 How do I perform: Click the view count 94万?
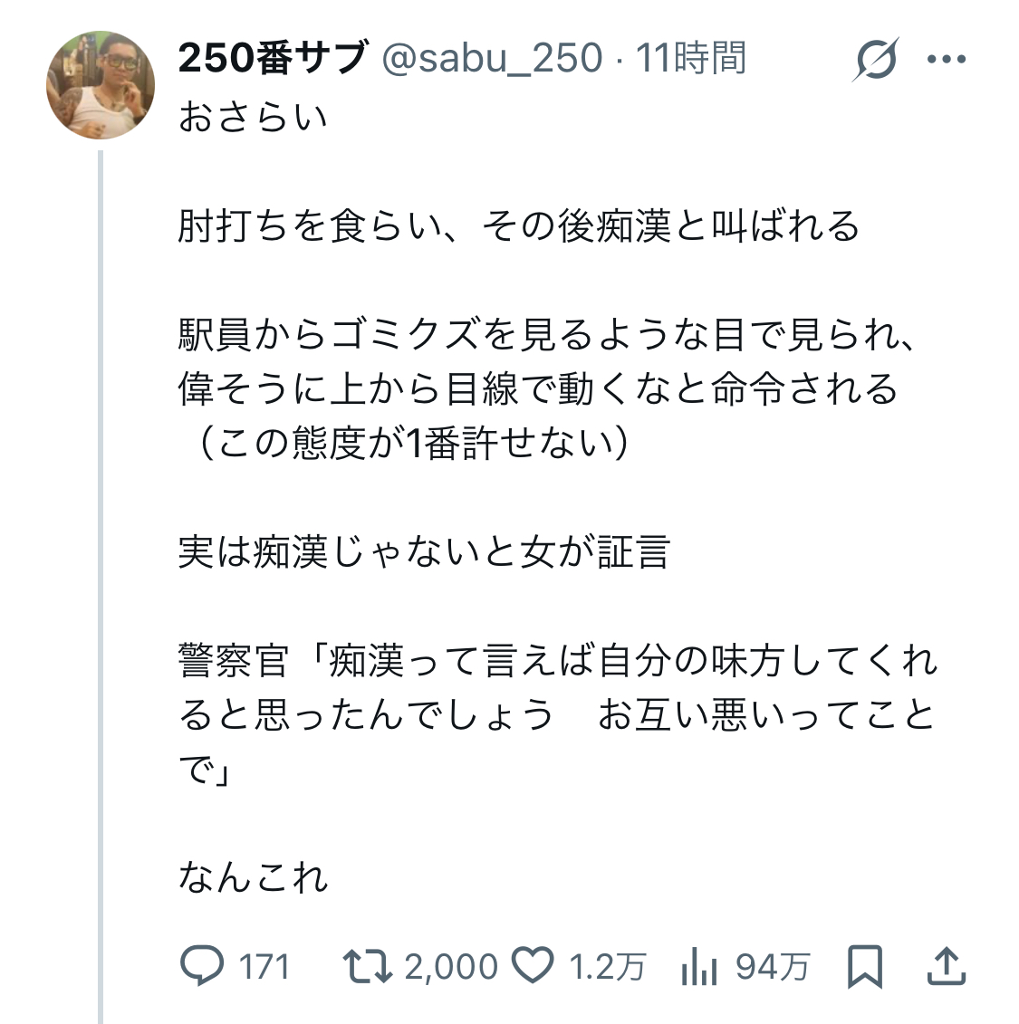point(772,967)
